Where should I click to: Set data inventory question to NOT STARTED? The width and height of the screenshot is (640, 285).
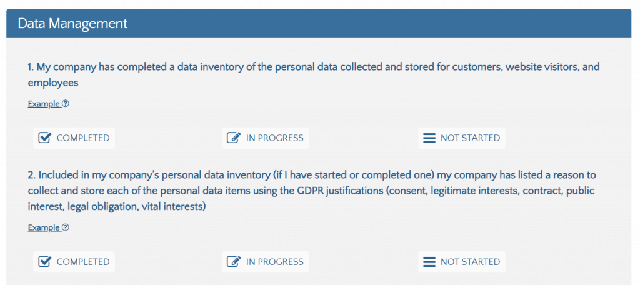coord(462,138)
